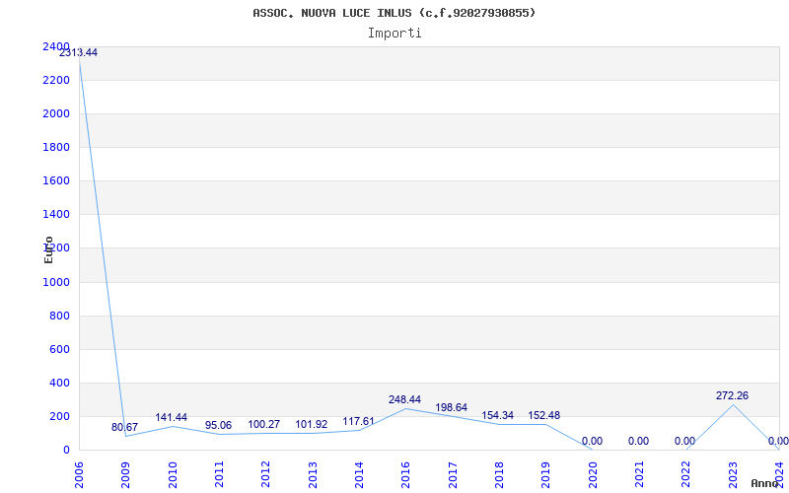The height and width of the screenshot is (493, 789).
Task: Select the 272.26 data point for 2023
Action: pyautogui.click(x=732, y=395)
